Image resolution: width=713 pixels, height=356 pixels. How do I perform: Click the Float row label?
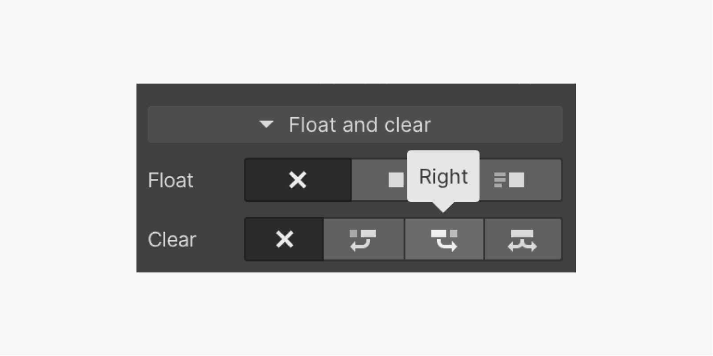tap(171, 181)
